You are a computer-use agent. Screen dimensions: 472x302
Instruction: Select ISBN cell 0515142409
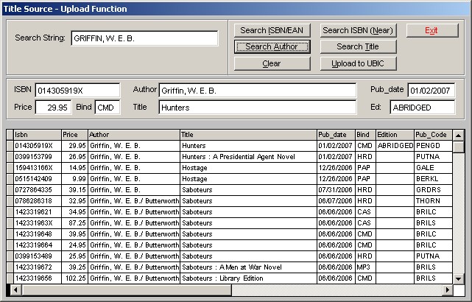click(38, 179)
